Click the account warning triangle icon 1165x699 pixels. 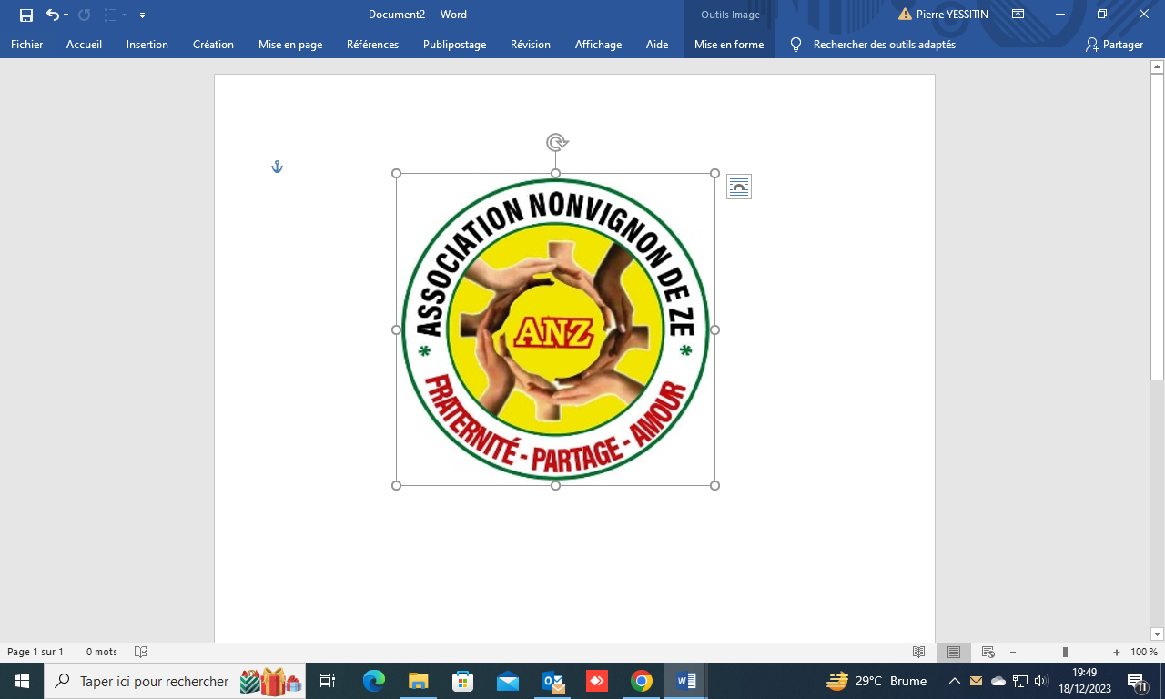[905, 15]
